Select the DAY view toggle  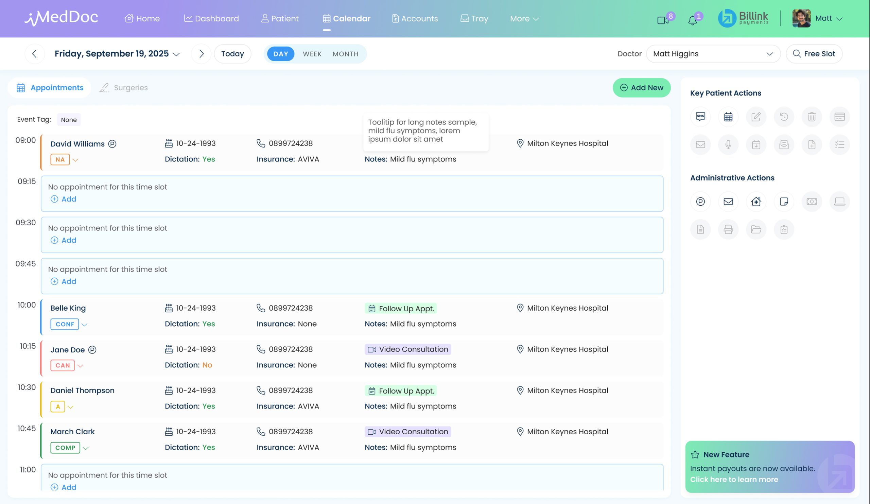280,53
